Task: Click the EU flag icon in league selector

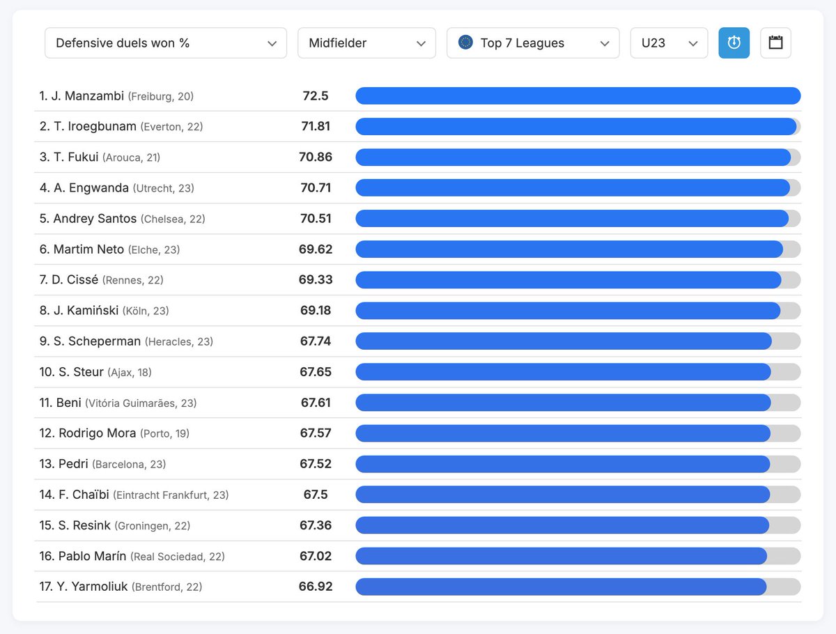Action: pyautogui.click(x=465, y=42)
